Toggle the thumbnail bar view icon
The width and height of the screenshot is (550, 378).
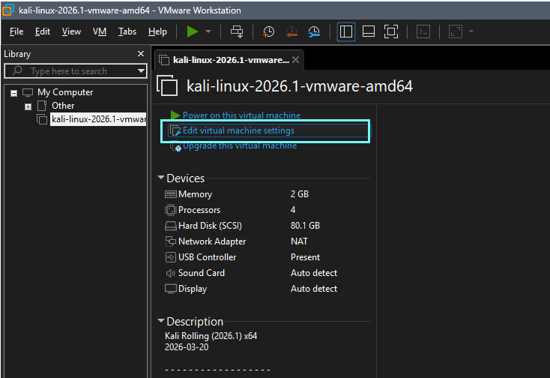pyautogui.click(x=369, y=31)
